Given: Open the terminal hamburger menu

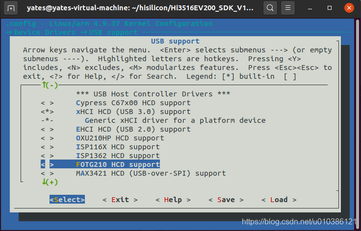Looking at the screenshot, I should point(288,8).
